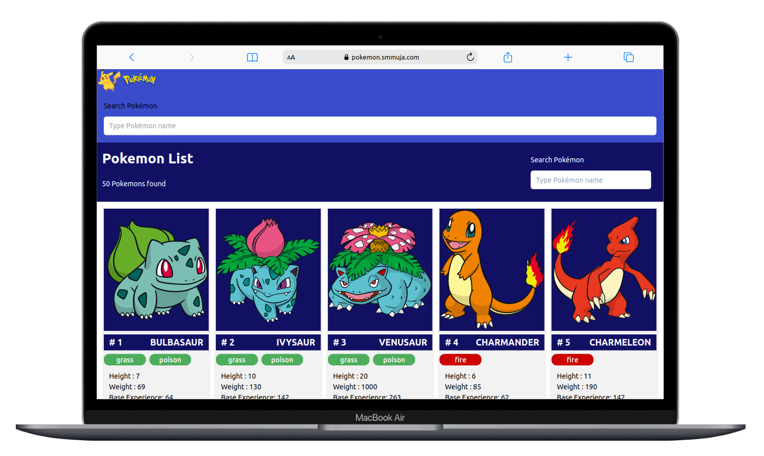This screenshot has height=456, width=764.
Task: Click Venusaur's 'Height : 20' text
Action: click(350, 376)
